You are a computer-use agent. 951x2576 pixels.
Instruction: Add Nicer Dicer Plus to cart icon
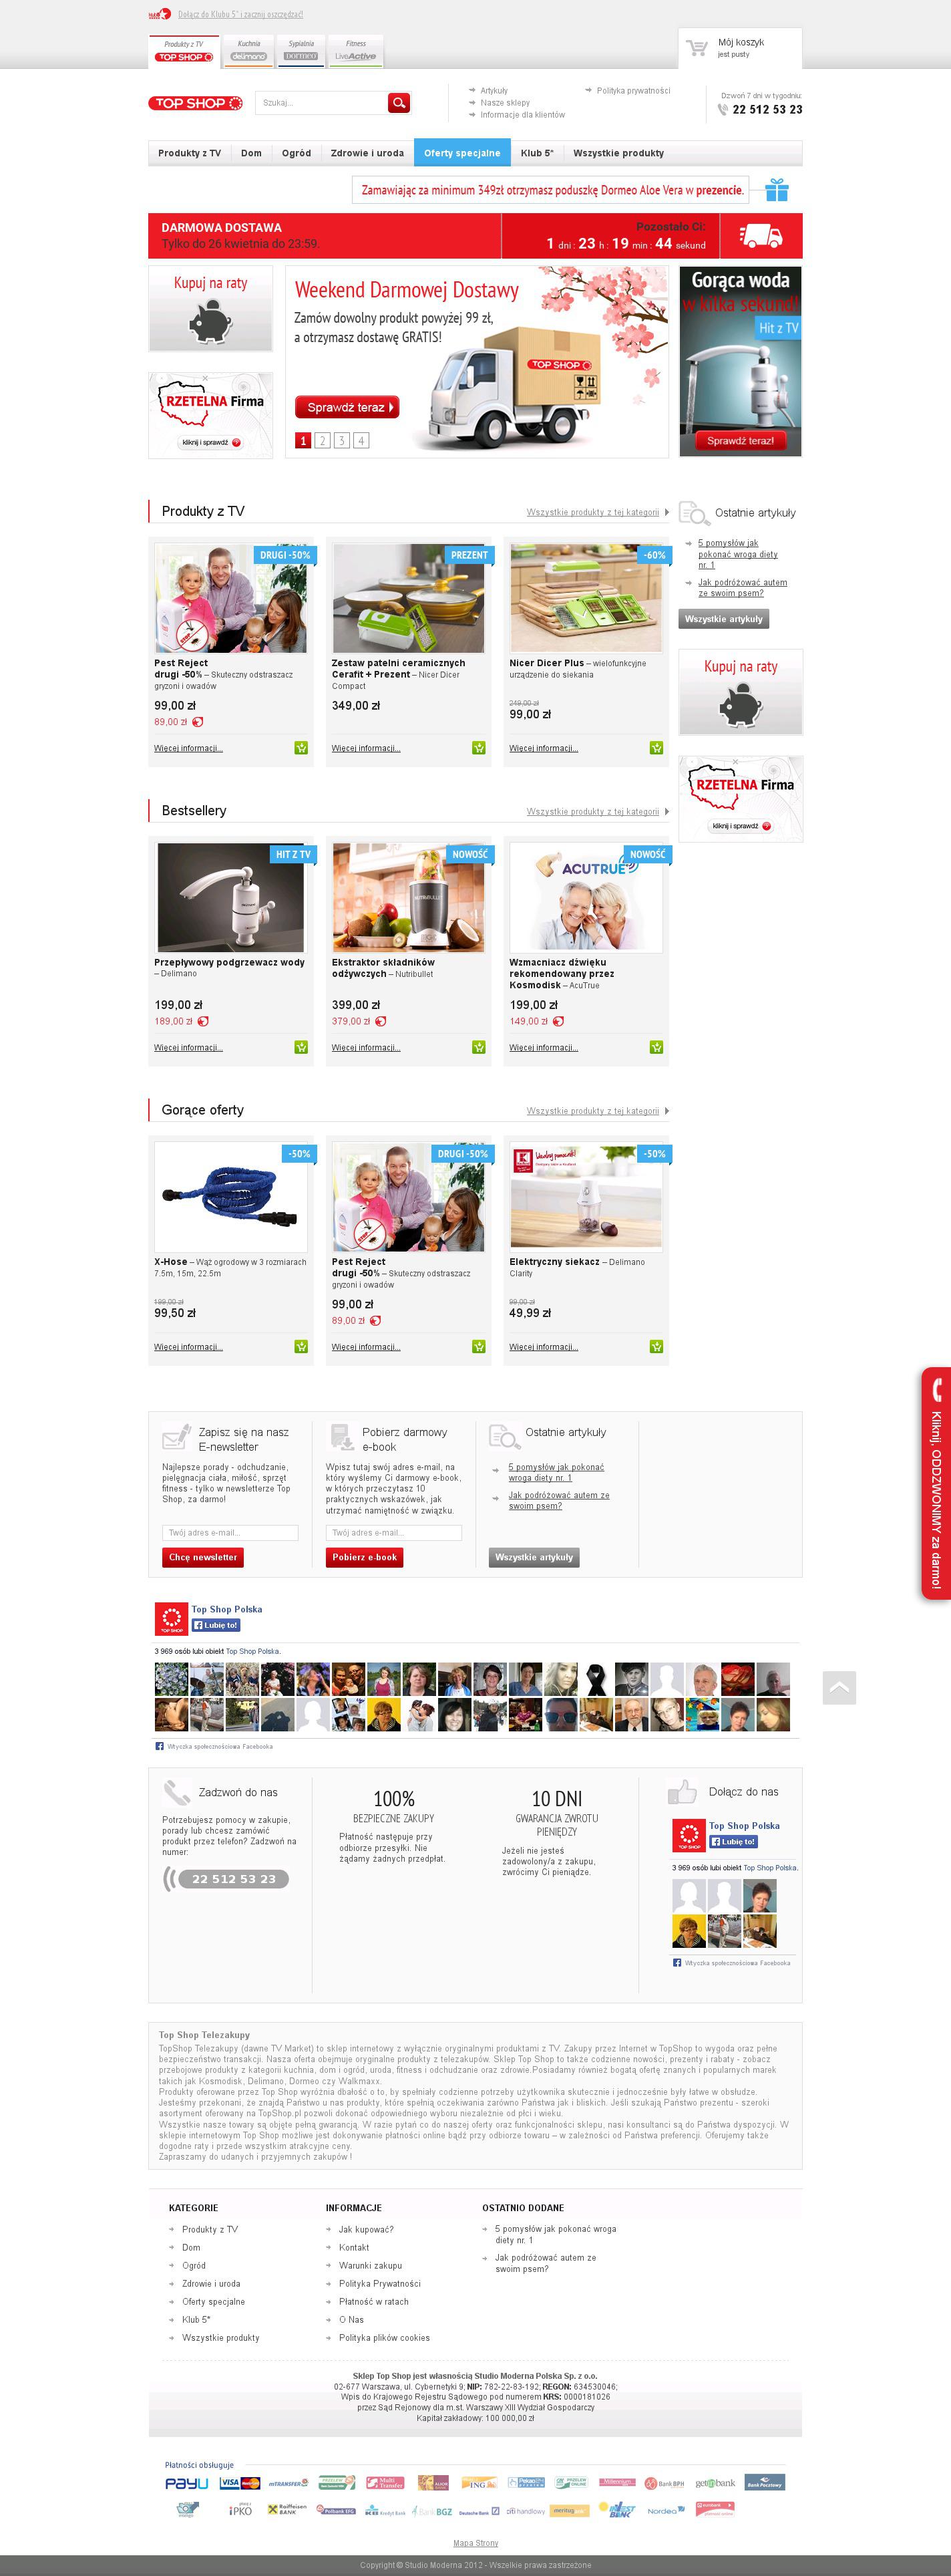[656, 748]
